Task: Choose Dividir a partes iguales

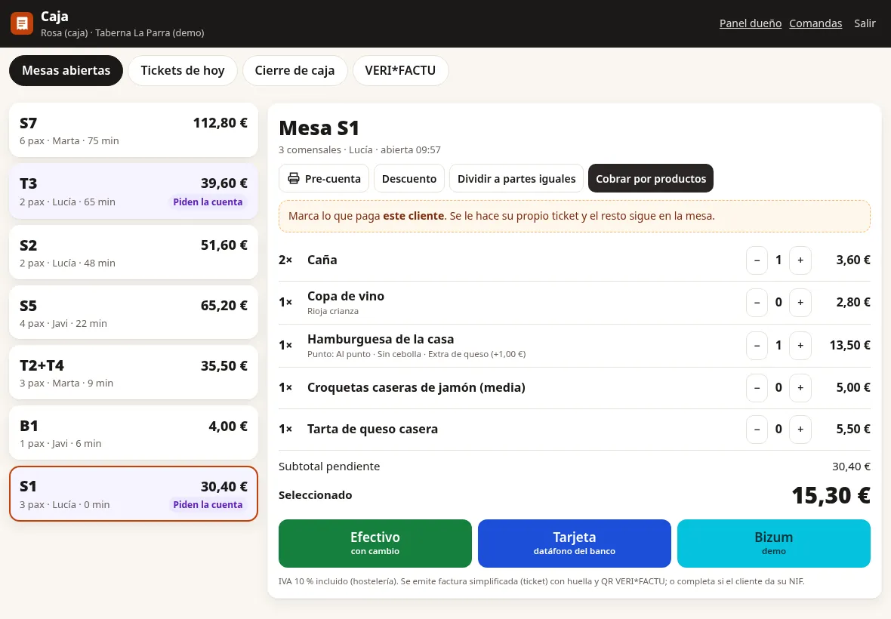Action: [x=516, y=178]
